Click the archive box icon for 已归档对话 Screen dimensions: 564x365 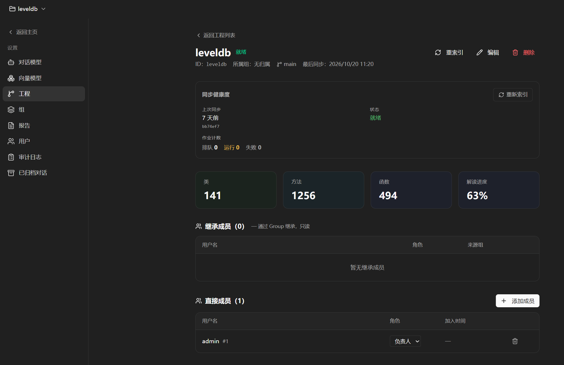pos(11,173)
